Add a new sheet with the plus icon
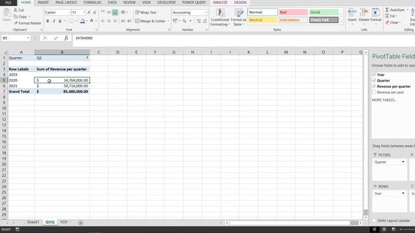 80,223
